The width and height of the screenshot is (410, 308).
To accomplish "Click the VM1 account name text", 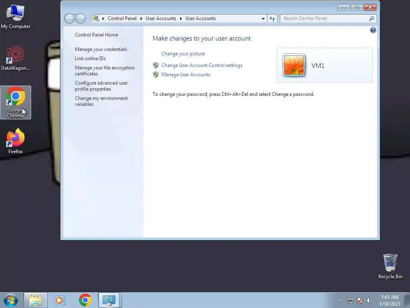I will (318, 65).
